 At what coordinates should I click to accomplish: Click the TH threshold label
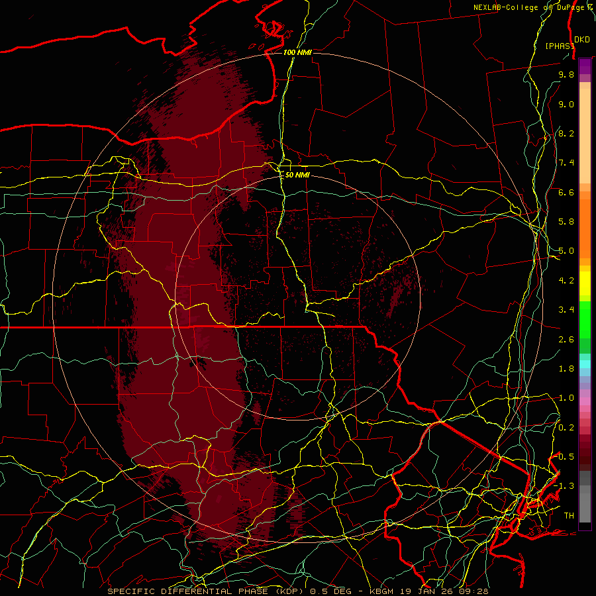569,516
